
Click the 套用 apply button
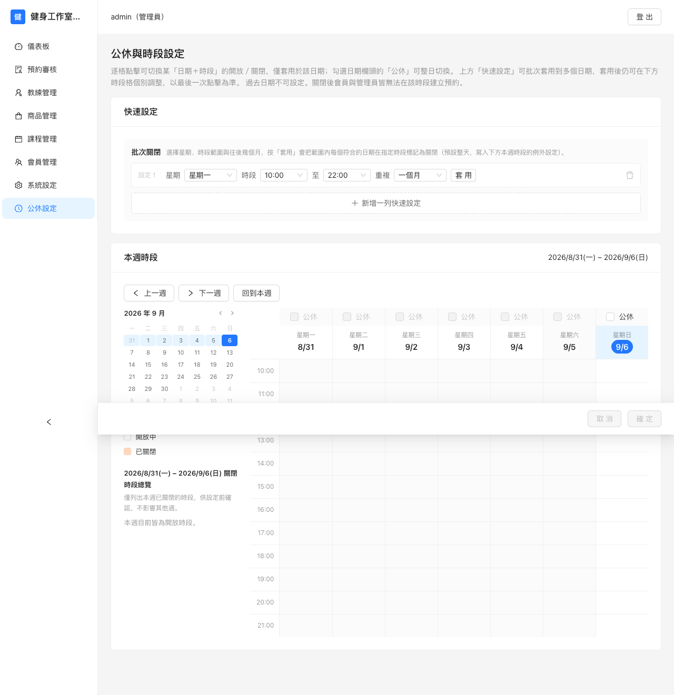tap(463, 175)
